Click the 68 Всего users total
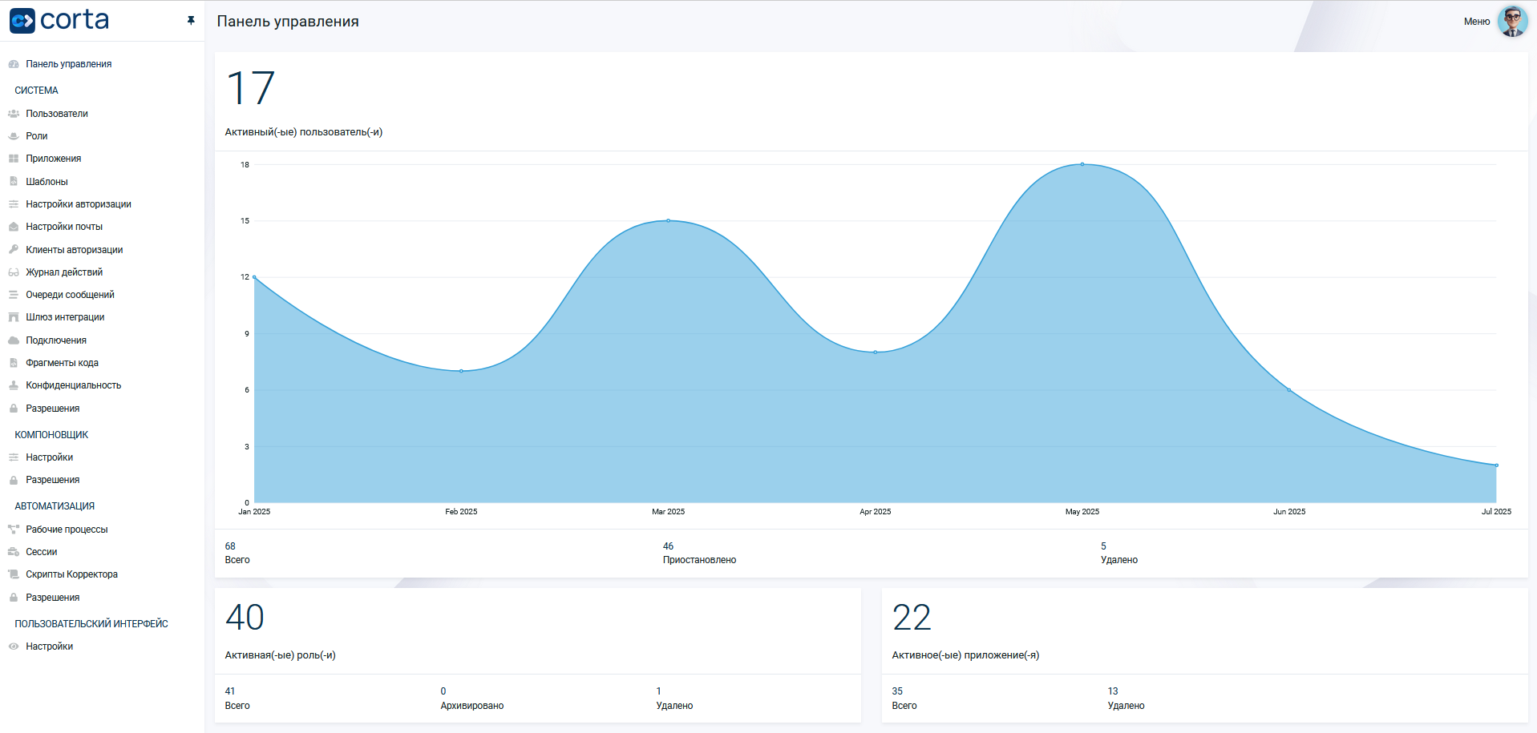Viewport: 1537px width, 733px height. [x=230, y=546]
